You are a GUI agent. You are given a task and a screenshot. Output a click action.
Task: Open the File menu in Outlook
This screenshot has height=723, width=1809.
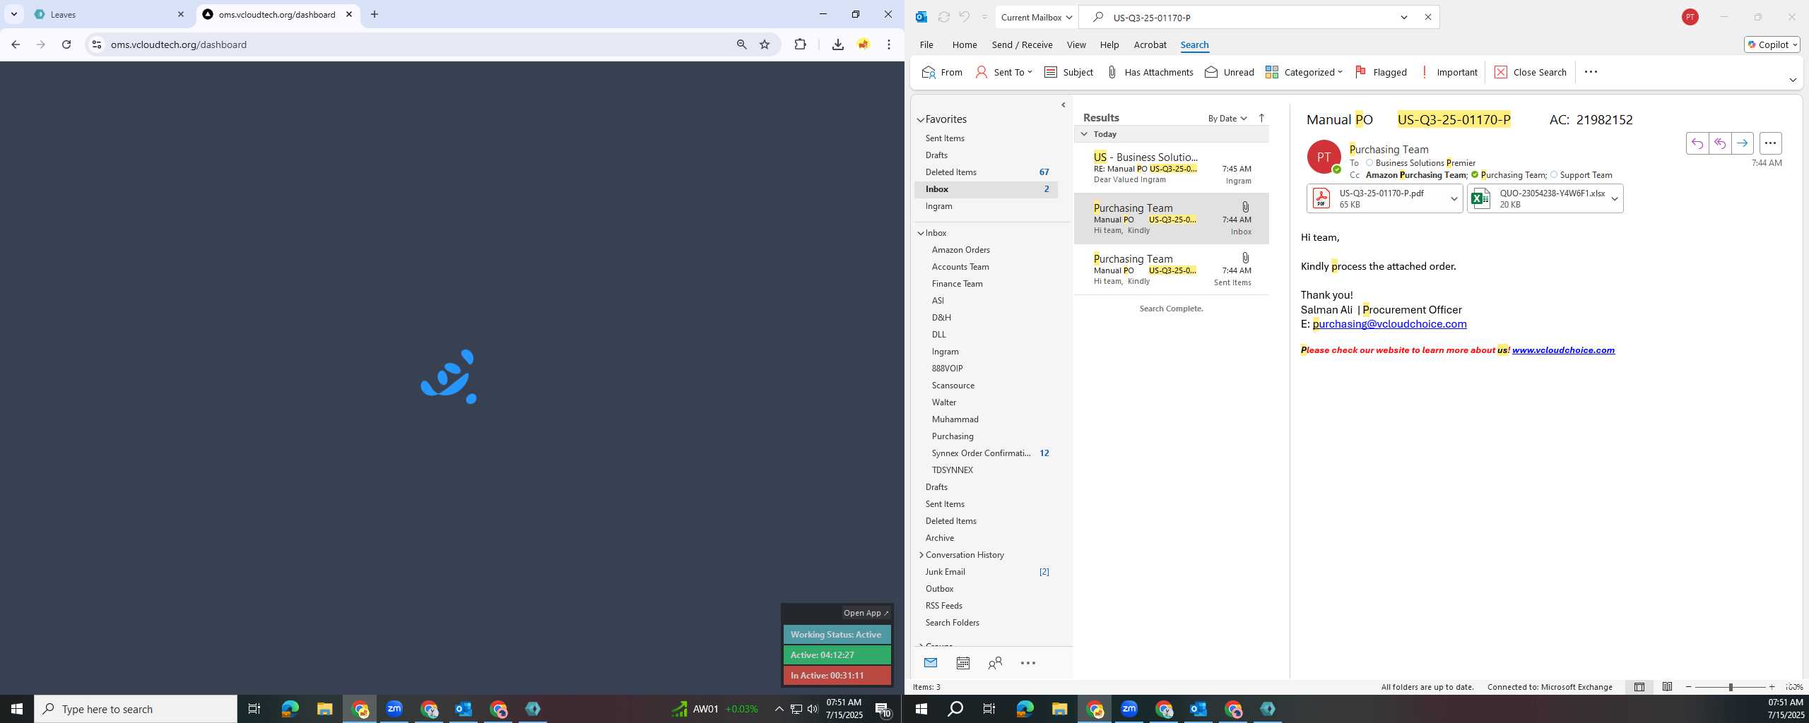pos(926,44)
